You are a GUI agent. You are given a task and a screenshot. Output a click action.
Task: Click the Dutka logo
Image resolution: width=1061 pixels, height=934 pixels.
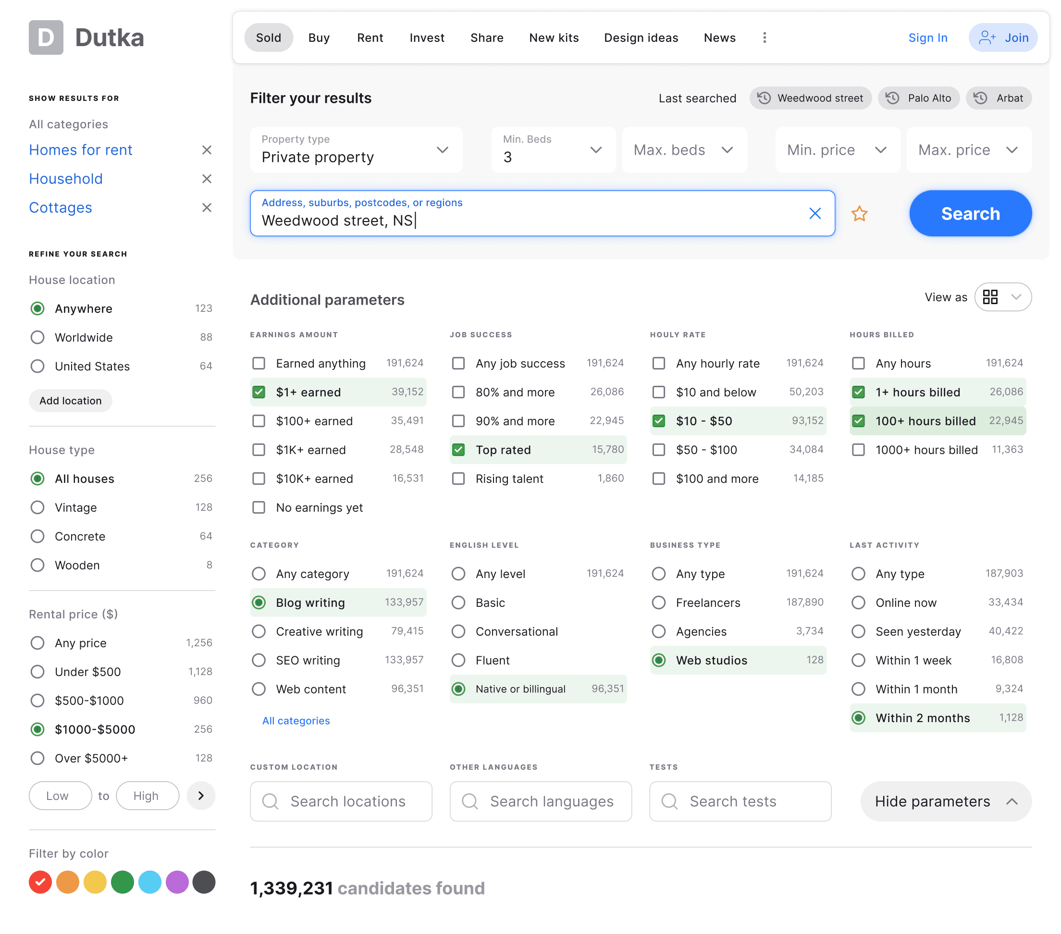tap(86, 37)
